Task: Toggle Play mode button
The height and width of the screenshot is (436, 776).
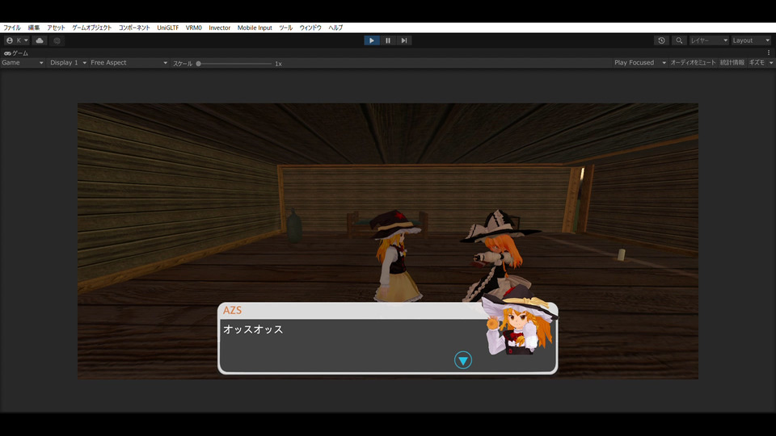Action: 372,40
